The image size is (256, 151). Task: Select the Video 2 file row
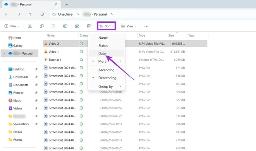coord(125,43)
